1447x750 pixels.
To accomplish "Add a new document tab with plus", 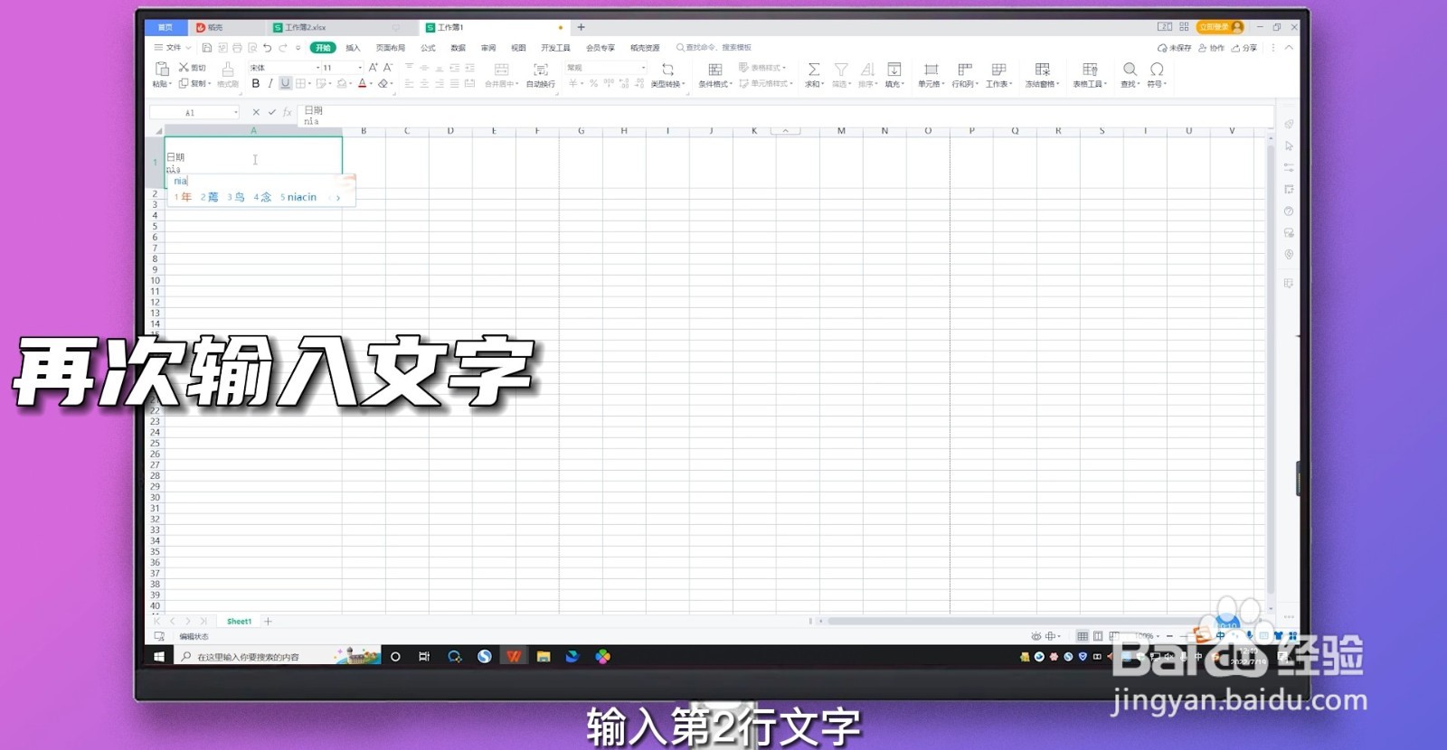I will pyautogui.click(x=582, y=27).
